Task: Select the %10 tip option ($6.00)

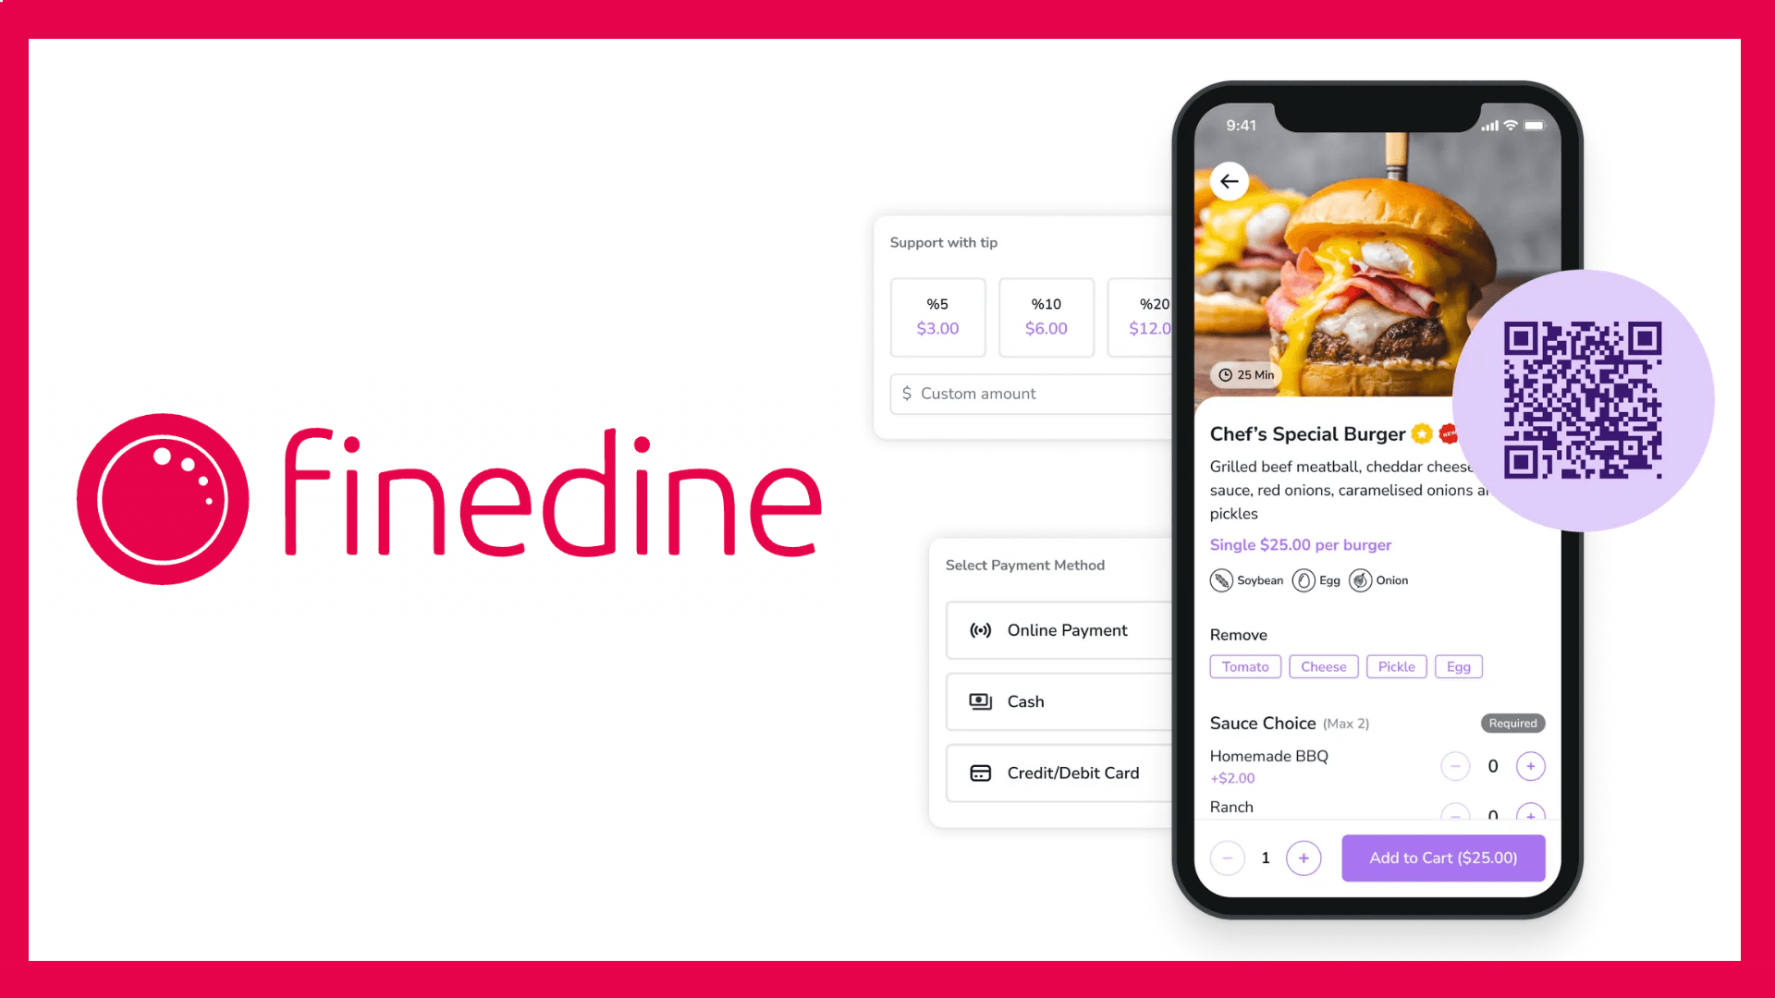Action: click(x=1045, y=316)
